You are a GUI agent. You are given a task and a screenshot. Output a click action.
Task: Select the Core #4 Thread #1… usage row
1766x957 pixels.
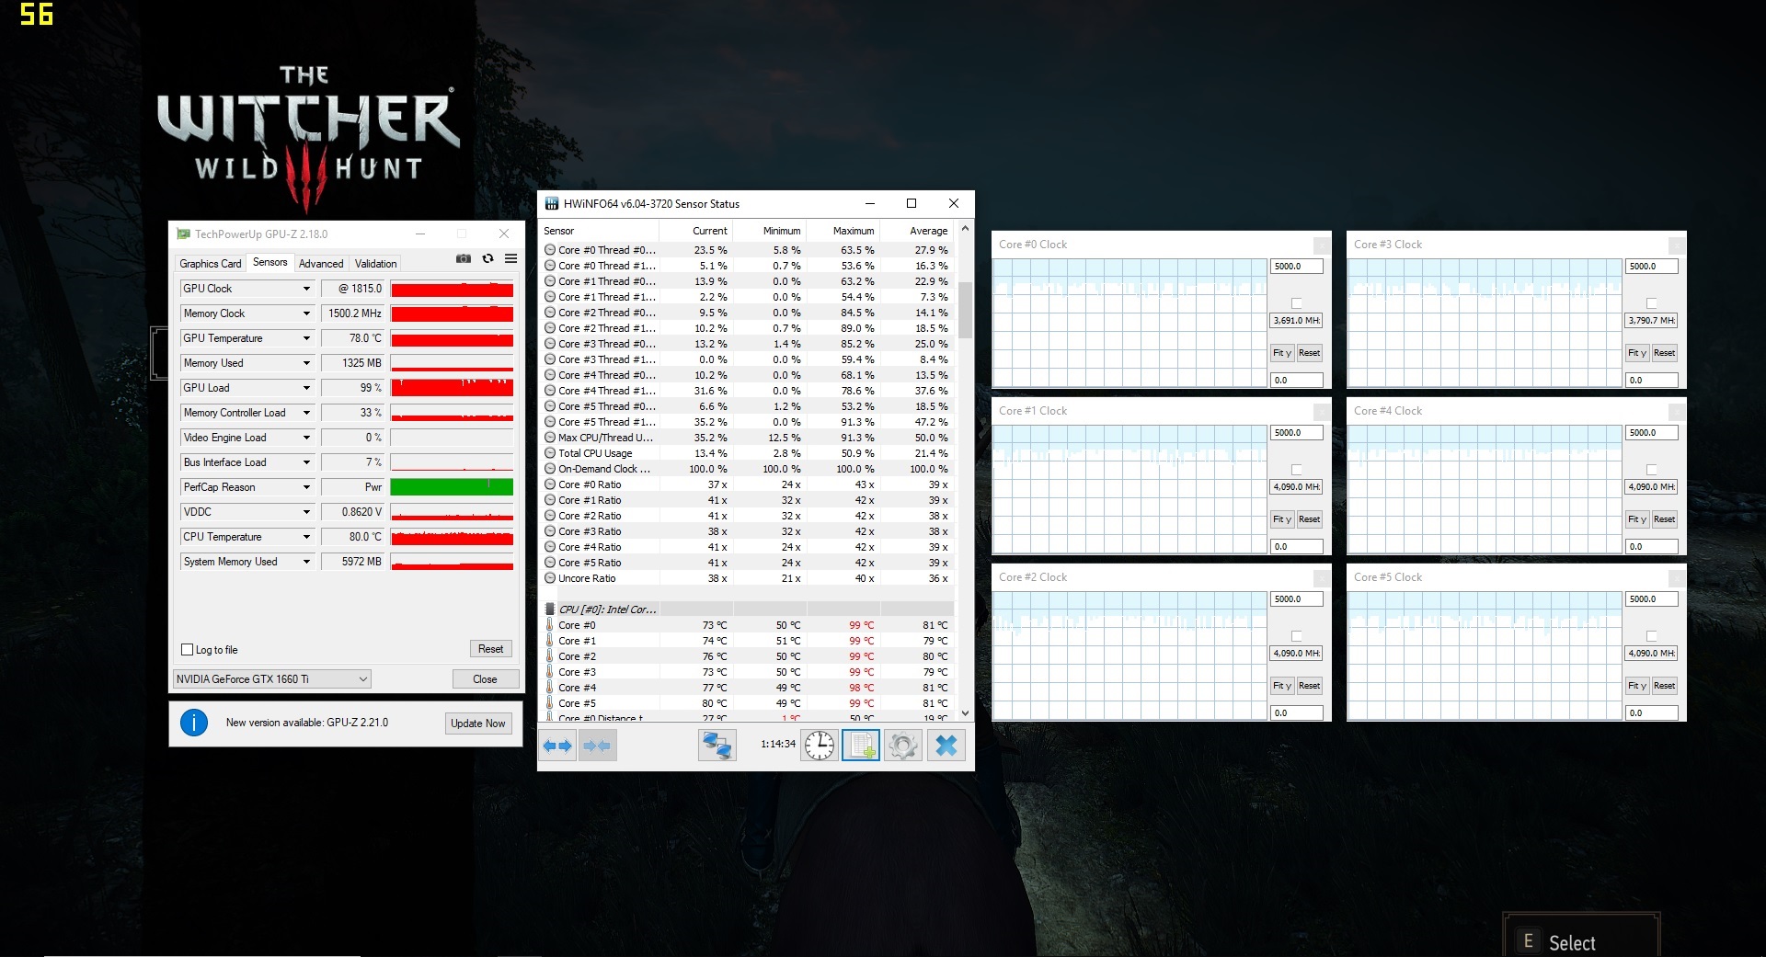point(747,391)
